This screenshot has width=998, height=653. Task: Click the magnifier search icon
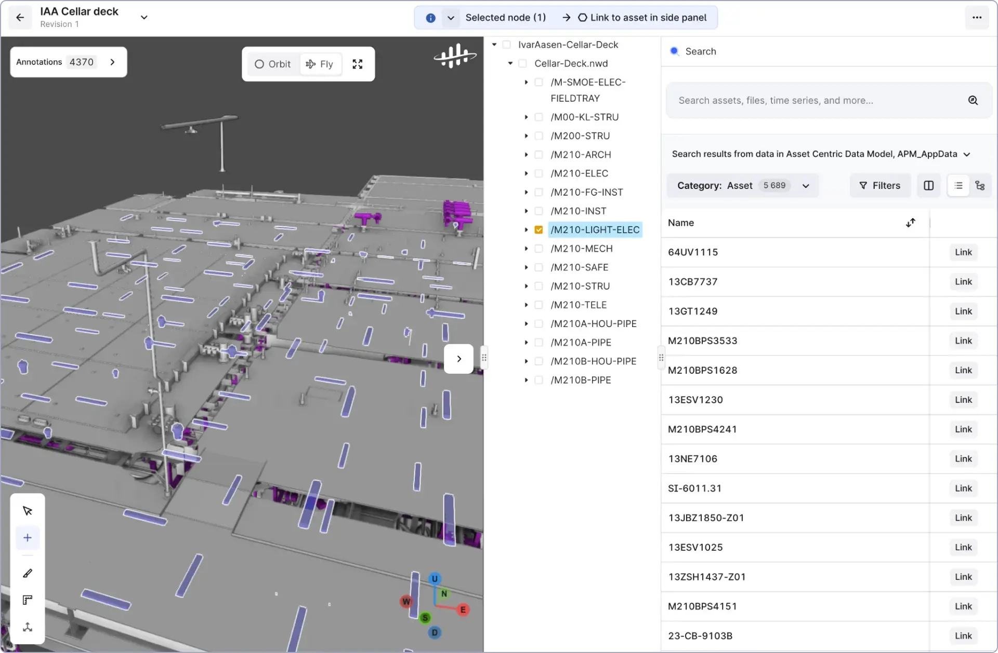[x=973, y=101]
